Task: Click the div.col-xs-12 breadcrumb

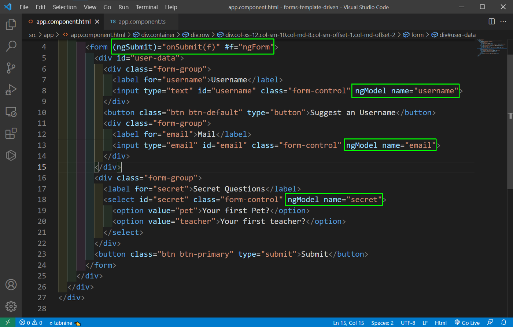Action: click(x=306, y=35)
